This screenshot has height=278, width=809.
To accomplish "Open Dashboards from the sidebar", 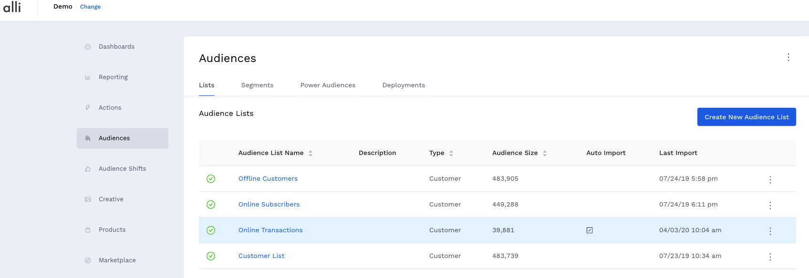I will pos(116,47).
